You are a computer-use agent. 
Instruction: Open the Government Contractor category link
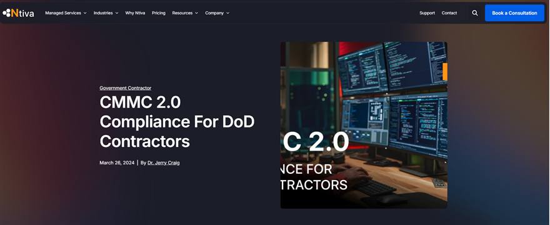[x=125, y=88]
